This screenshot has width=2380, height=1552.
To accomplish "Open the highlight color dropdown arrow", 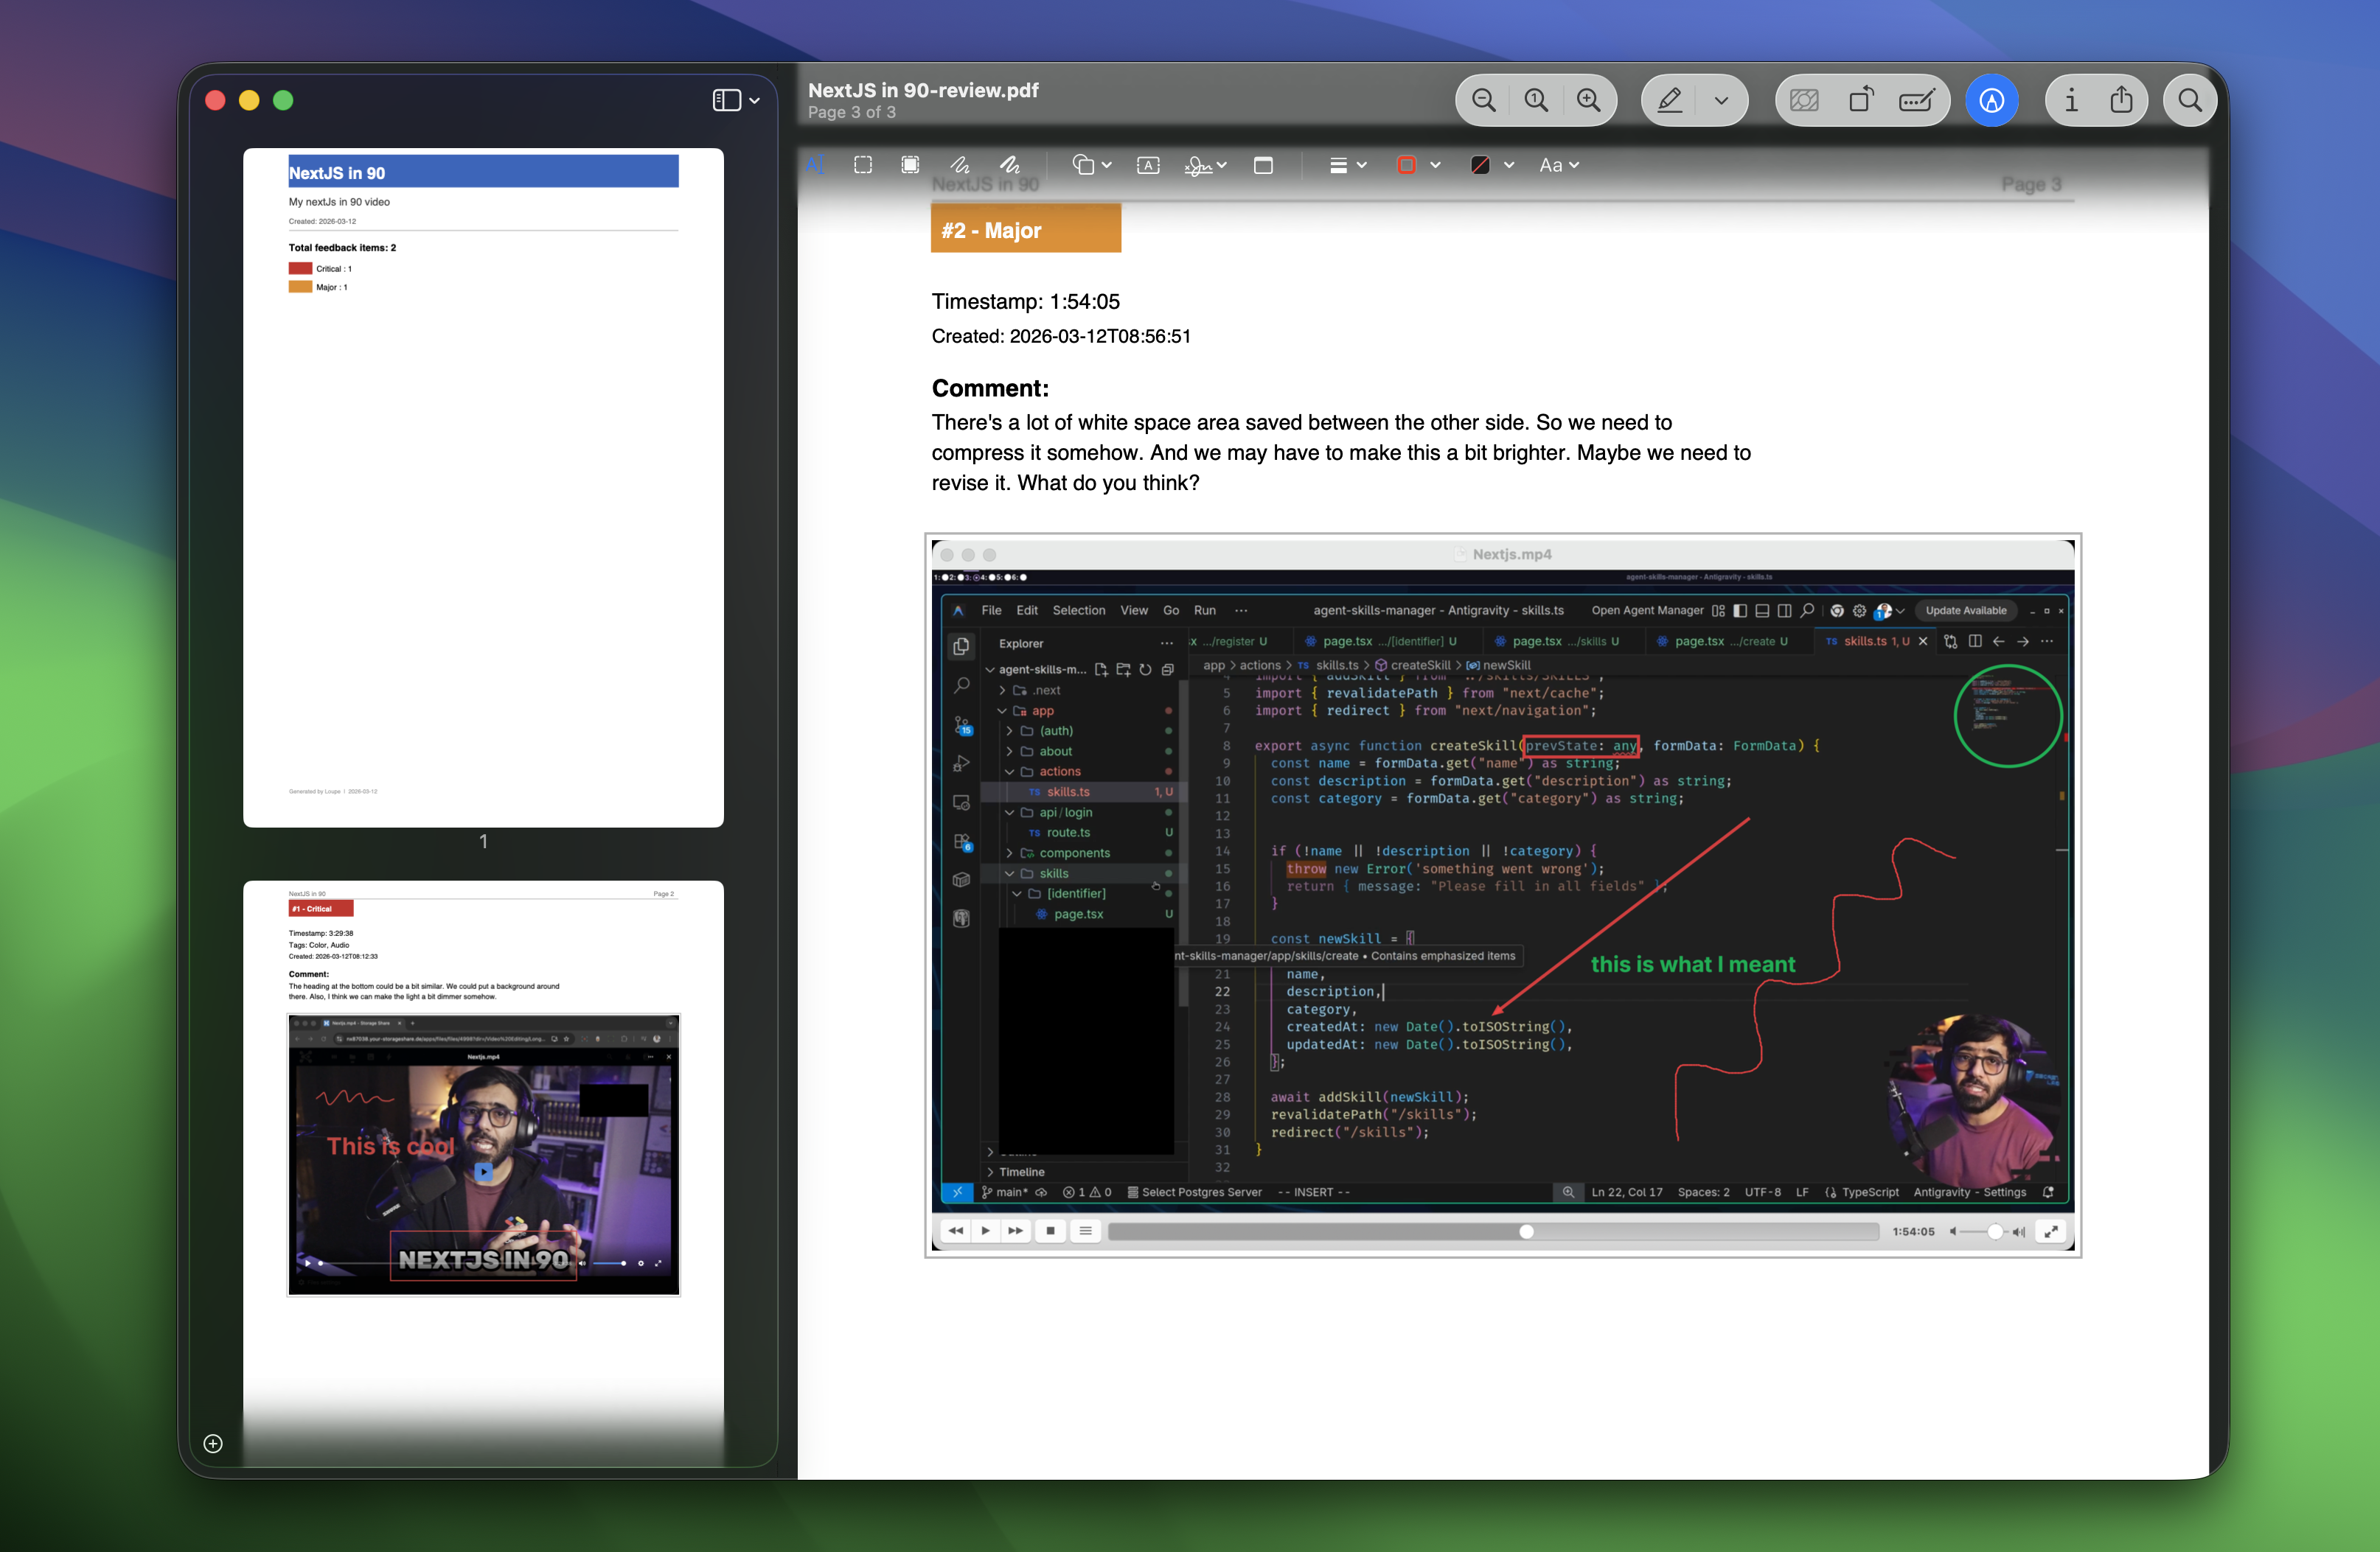I will coord(1721,100).
